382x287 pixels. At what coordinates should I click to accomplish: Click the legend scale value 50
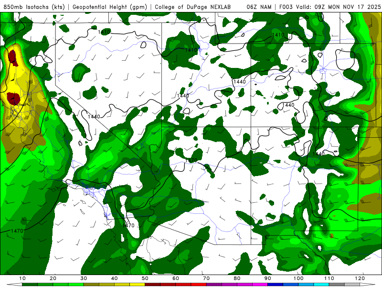[x=145, y=278]
